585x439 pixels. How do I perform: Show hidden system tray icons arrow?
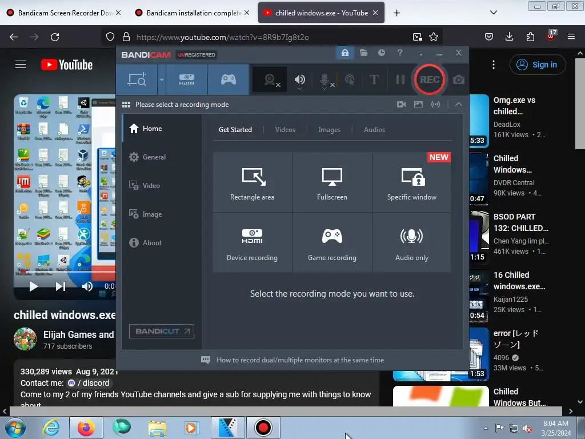click(x=486, y=428)
